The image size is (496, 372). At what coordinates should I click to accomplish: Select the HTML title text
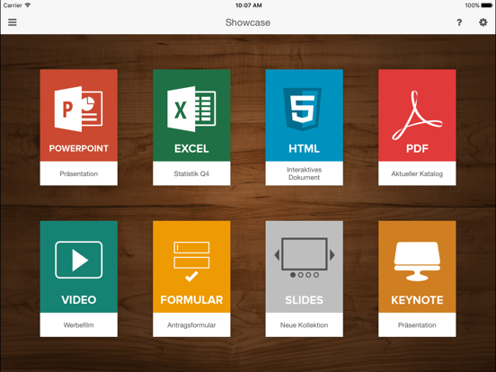pyautogui.click(x=305, y=148)
